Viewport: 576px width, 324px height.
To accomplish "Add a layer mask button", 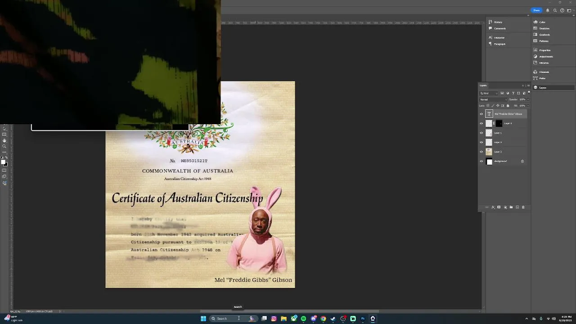I will pyautogui.click(x=499, y=207).
